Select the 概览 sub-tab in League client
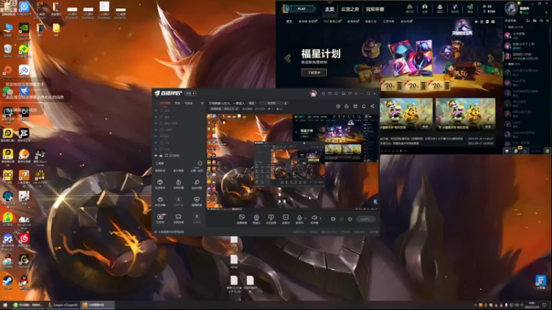Image resolution: width=552 pixels, height=310 pixels. [x=289, y=21]
